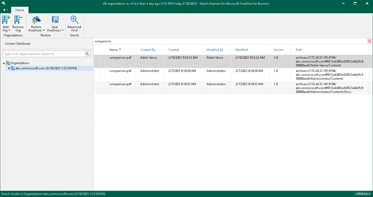Screen dimensions: 373x197
Task: Click the Veeam app icon in title bar
Action: (x=4, y=4)
